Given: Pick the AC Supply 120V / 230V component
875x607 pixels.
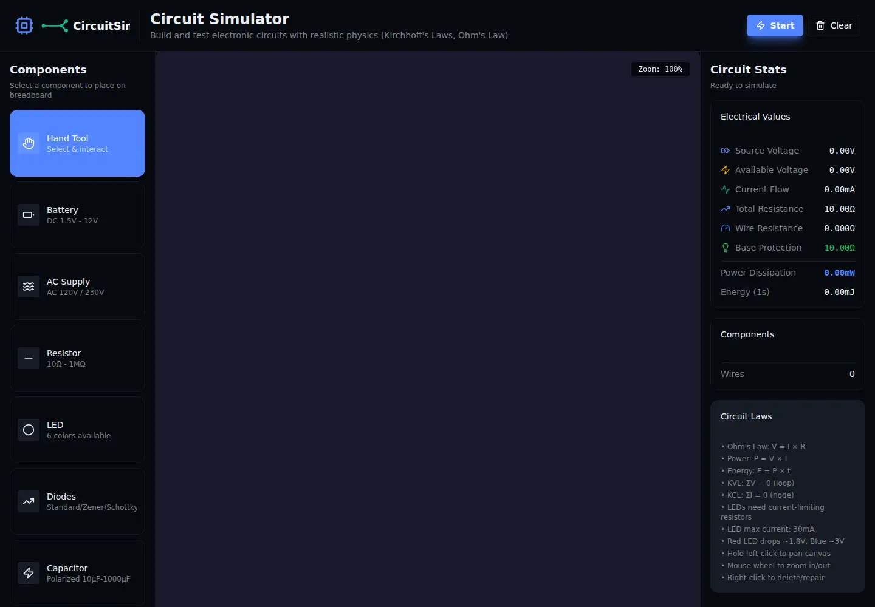Looking at the screenshot, I should click(77, 287).
